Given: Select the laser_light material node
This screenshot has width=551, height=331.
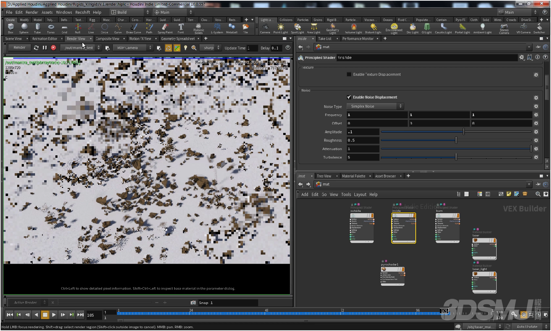Looking at the screenshot, I should [484, 282].
